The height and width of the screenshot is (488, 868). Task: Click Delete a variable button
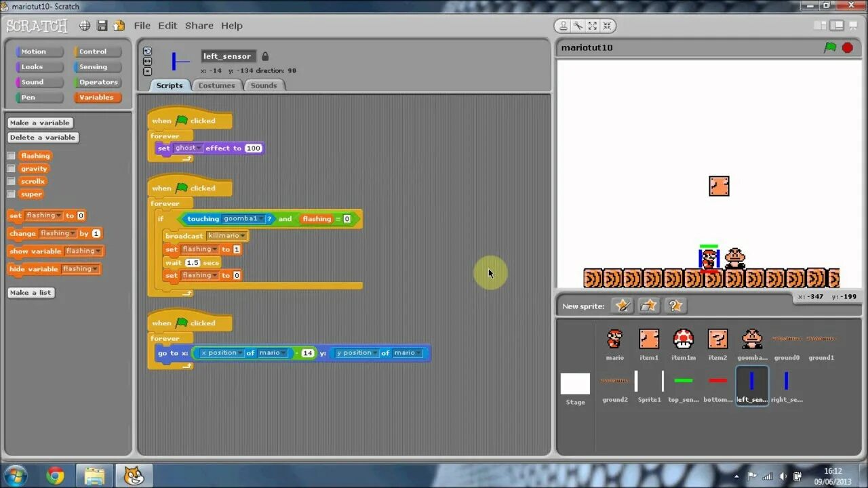(x=43, y=138)
